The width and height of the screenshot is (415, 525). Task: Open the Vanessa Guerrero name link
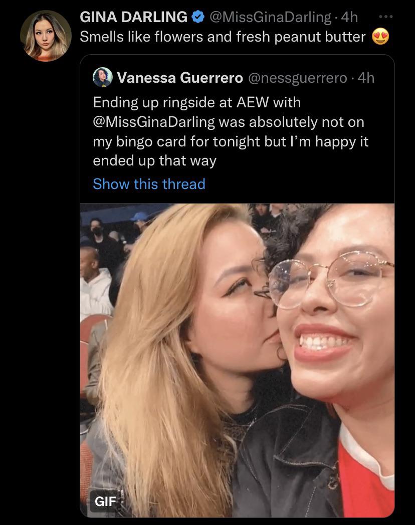(x=180, y=78)
